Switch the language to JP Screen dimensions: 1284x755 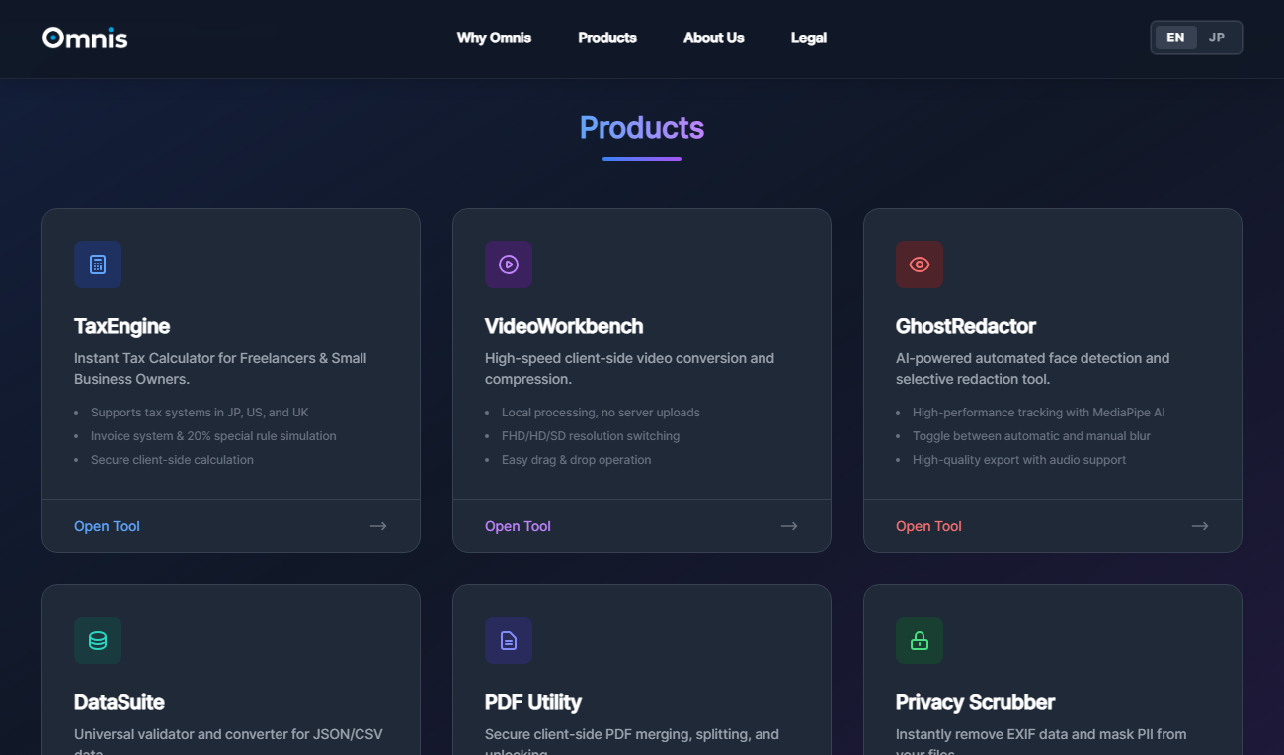pyautogui.click(x=1217, y=37)
